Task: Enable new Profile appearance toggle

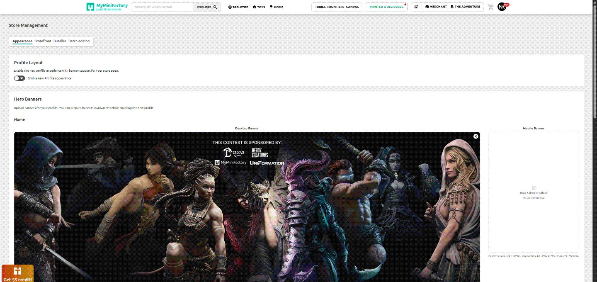Action: click(x=19, y=78)
